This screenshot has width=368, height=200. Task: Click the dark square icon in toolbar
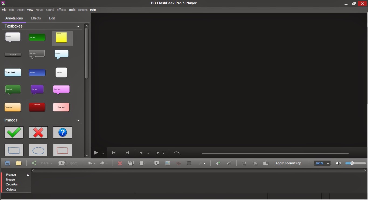(x=189, y=163)
